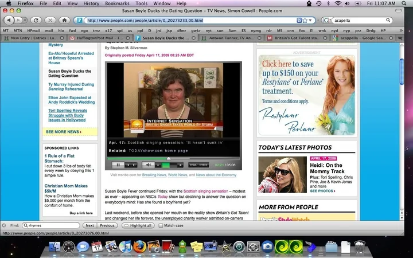Click the Scottish singing sensation link
The height and width of the screenshot is (258, 413).
(x=206, y=191)
